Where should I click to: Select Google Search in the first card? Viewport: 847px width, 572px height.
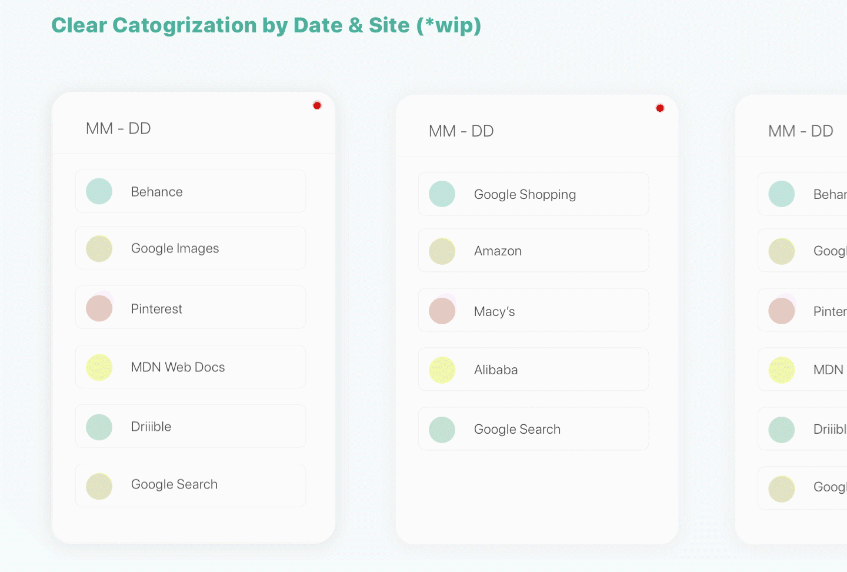[x=191, y=485]
